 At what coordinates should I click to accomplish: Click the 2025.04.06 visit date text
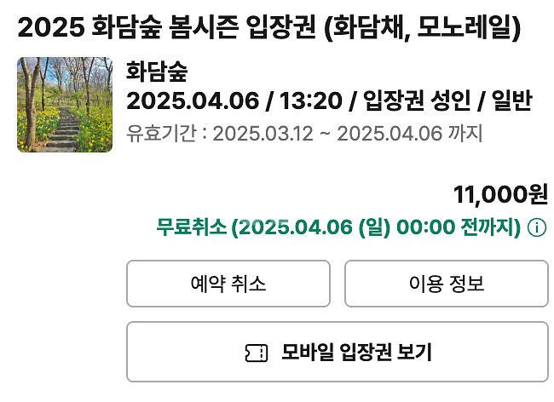tap(193, 101)
